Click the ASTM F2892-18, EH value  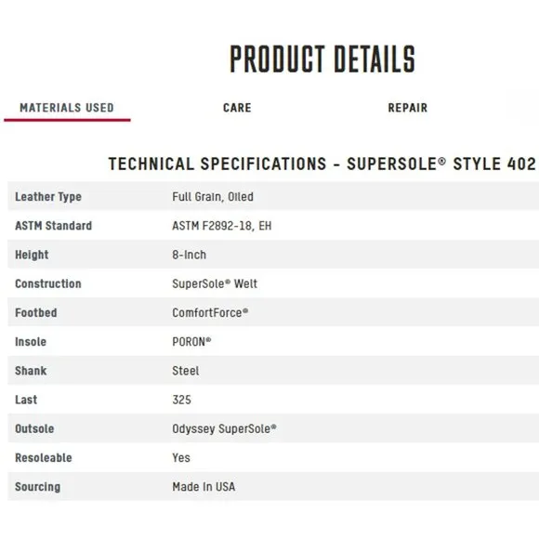(222, 226)
